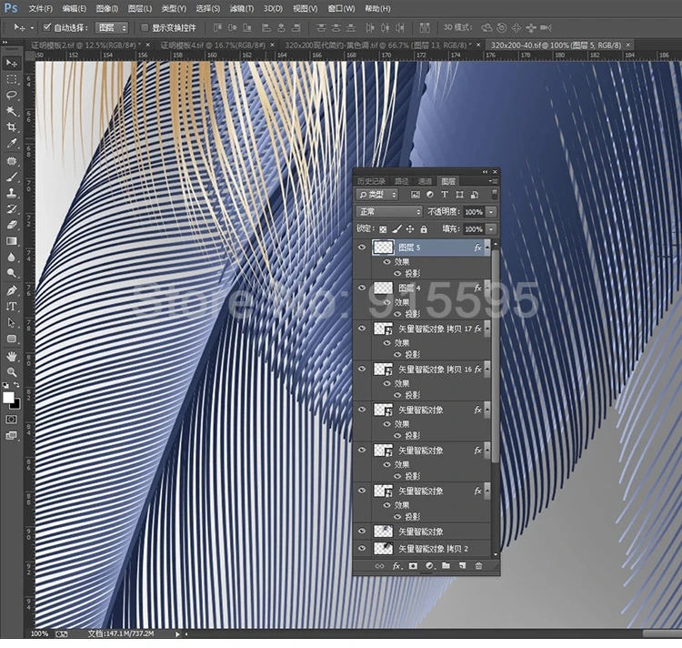Open the 不透明度 opacity dropdown arrow
Image resolution: width=682 pixels, height=648 pixels.
tap(492, 211)
